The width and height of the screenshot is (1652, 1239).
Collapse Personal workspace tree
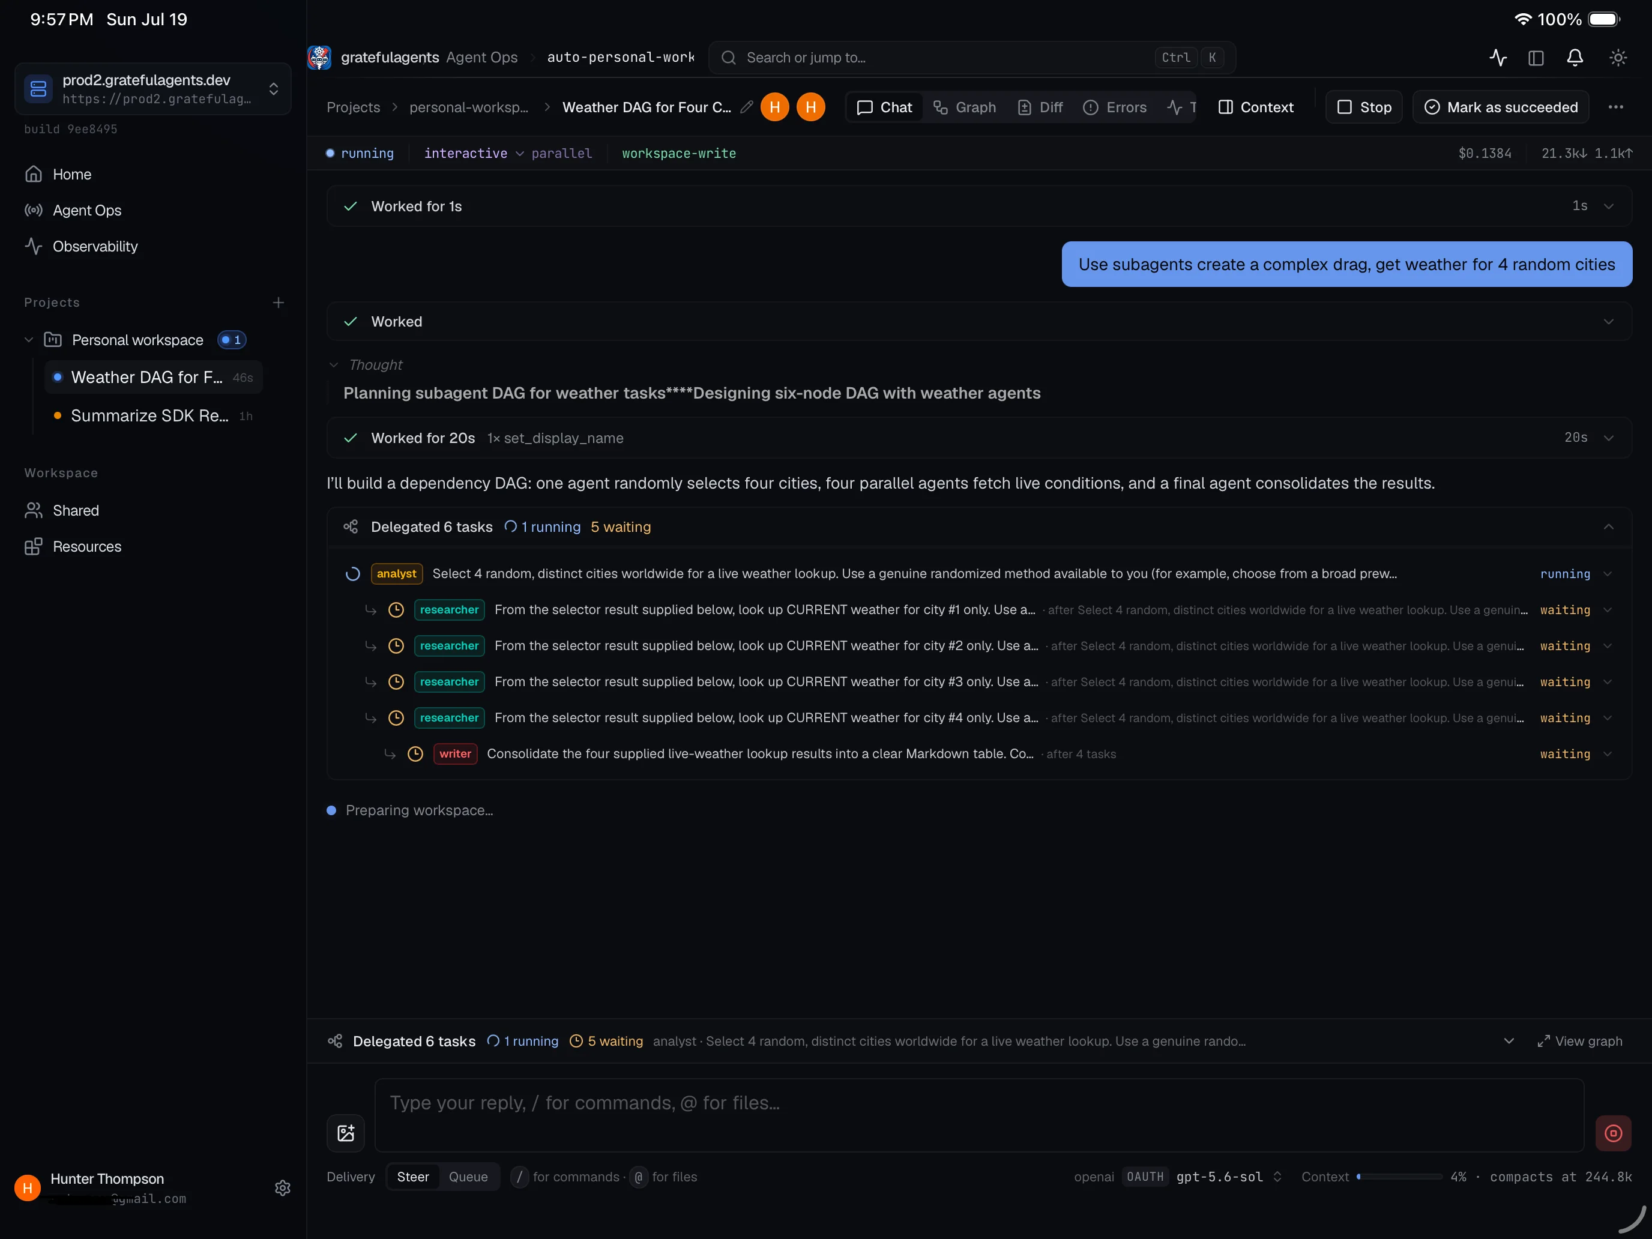click(x=29, y=340)
